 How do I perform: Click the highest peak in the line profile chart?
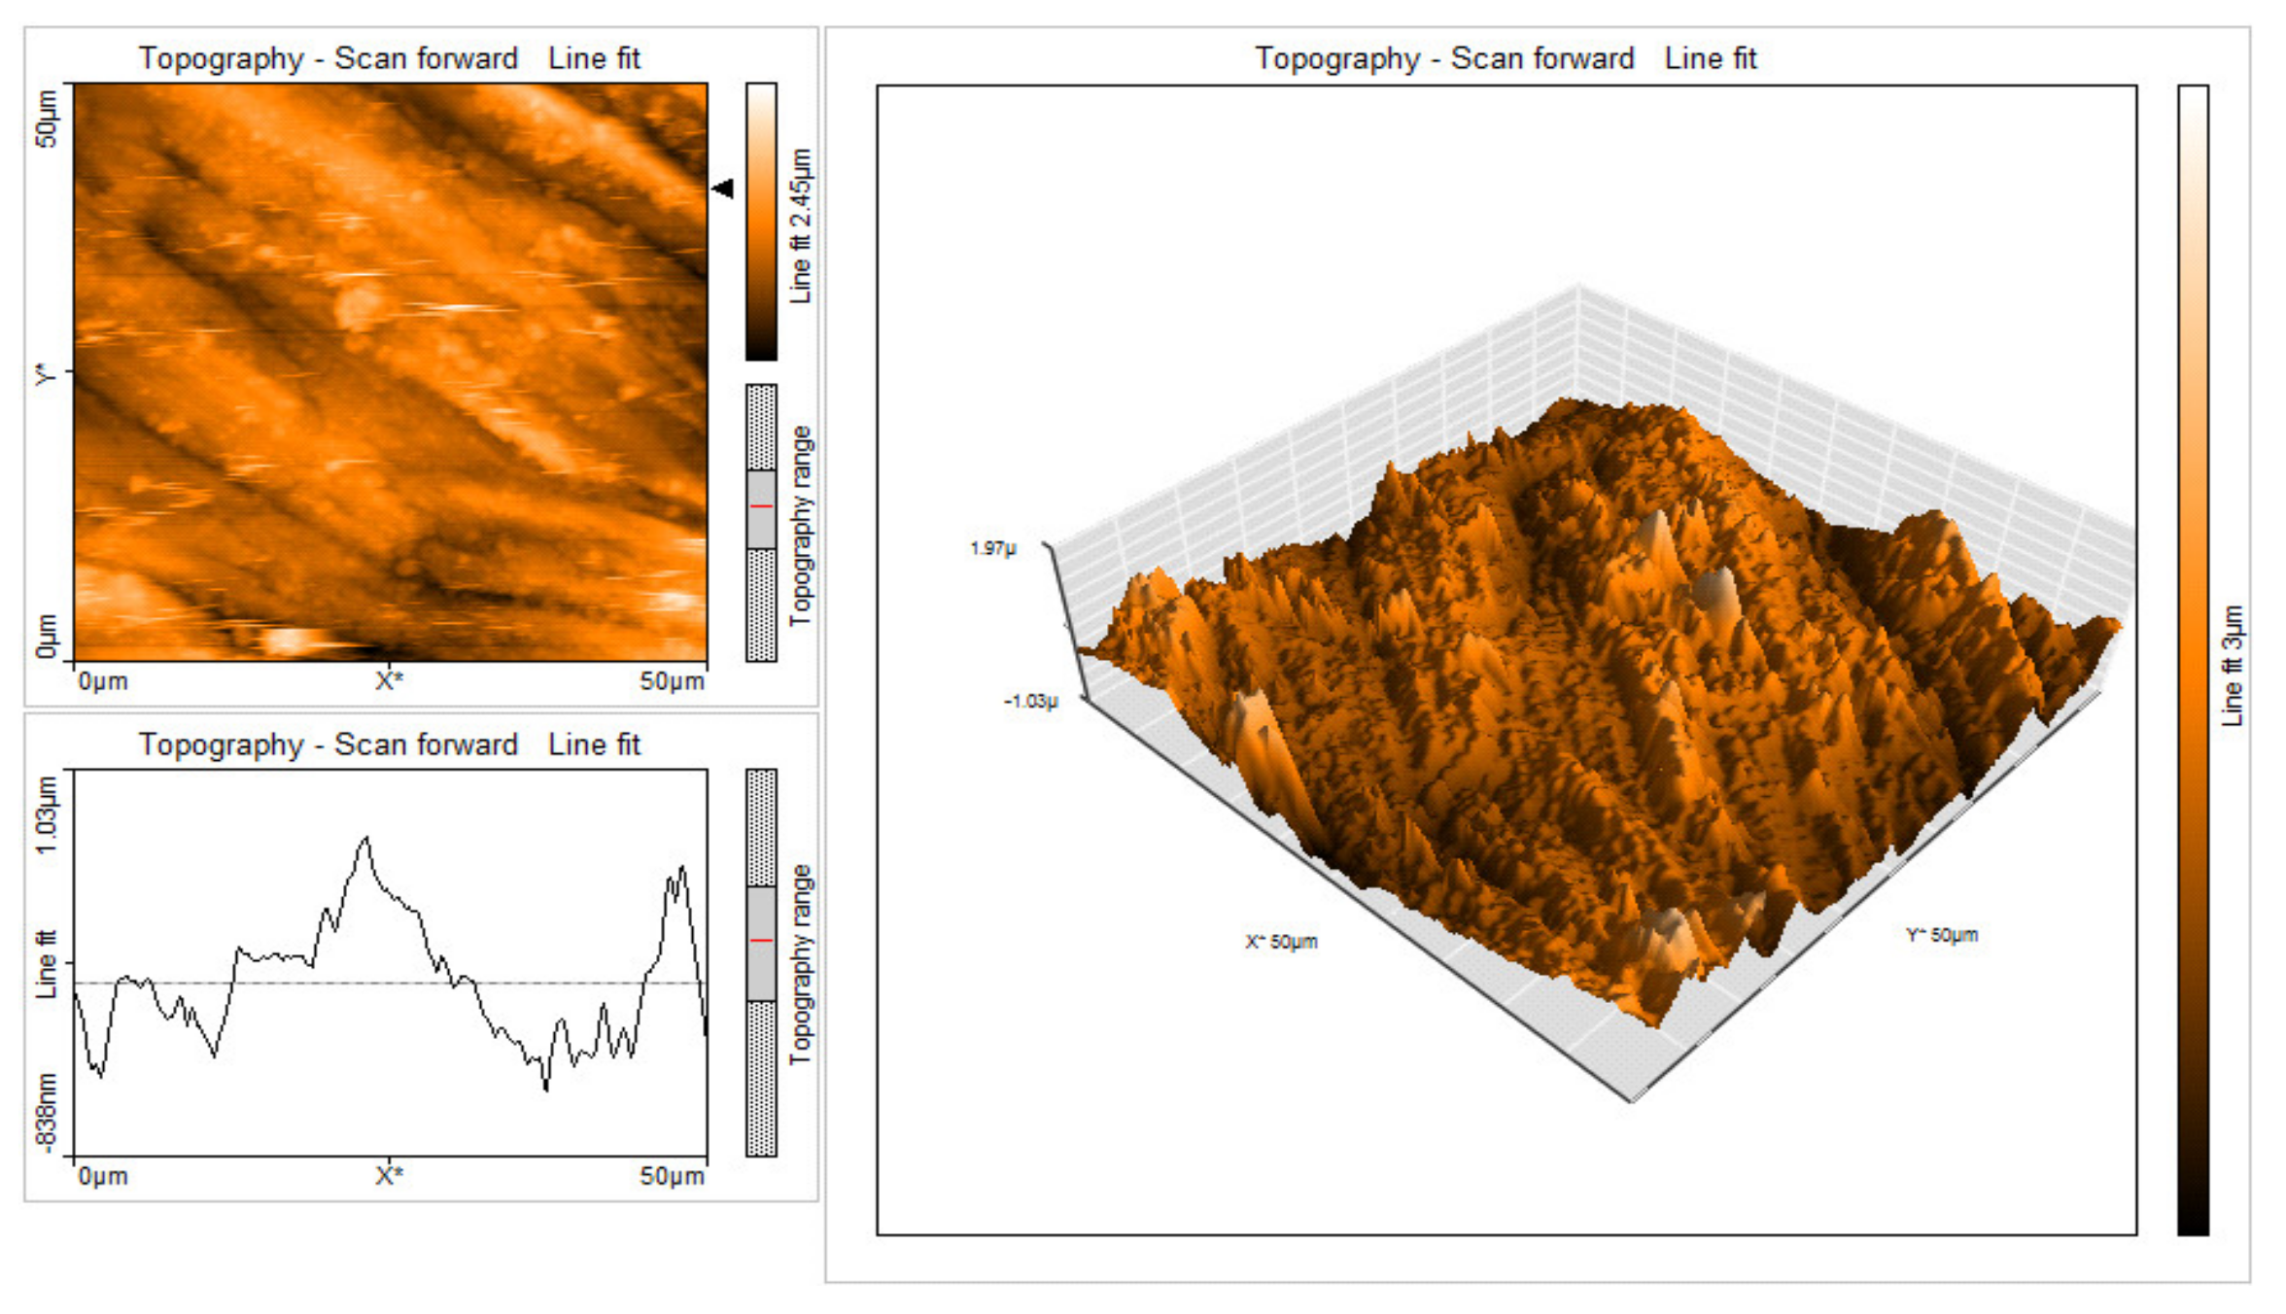tap(366, 838)
